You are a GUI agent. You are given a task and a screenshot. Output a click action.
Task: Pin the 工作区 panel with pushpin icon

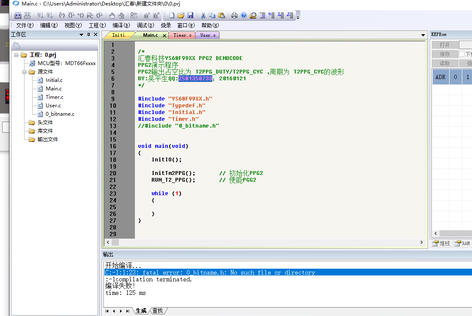coord(88,35)
